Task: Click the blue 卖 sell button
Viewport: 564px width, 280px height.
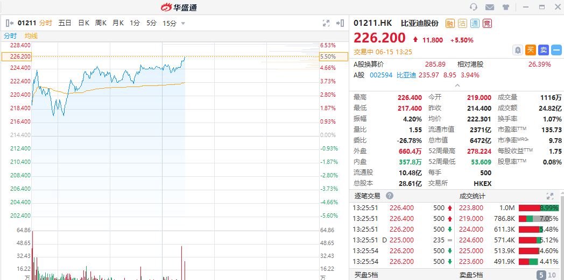Action: pos(544,50)
